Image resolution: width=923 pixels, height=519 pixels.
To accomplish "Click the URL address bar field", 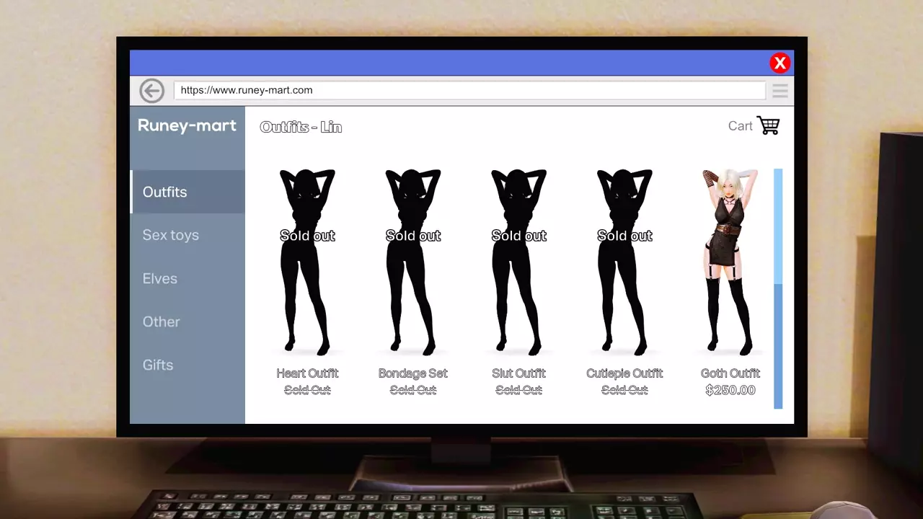I will click(x=469, y=91).
